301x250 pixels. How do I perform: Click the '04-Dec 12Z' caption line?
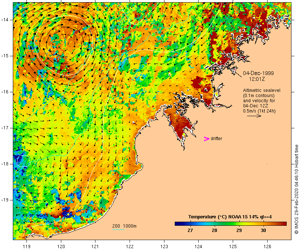click(x=255, y=106)
